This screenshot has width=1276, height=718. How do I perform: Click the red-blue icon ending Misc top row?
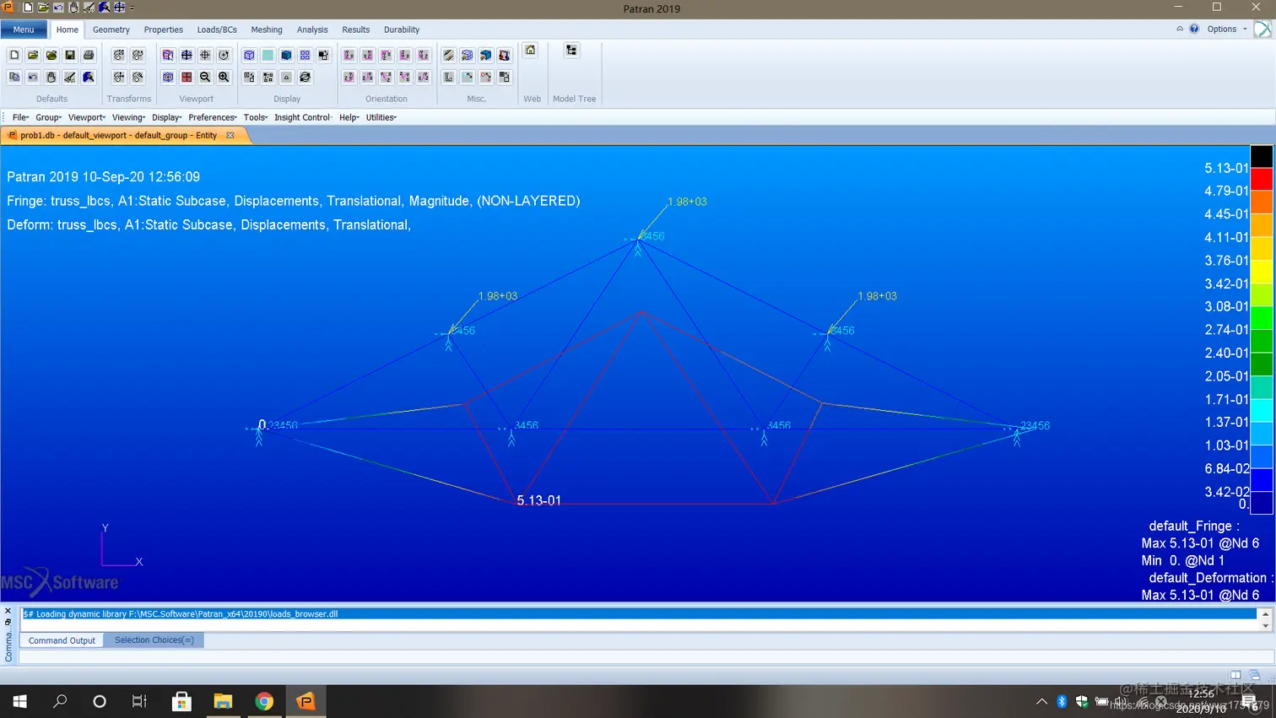(x=504, y=55)
